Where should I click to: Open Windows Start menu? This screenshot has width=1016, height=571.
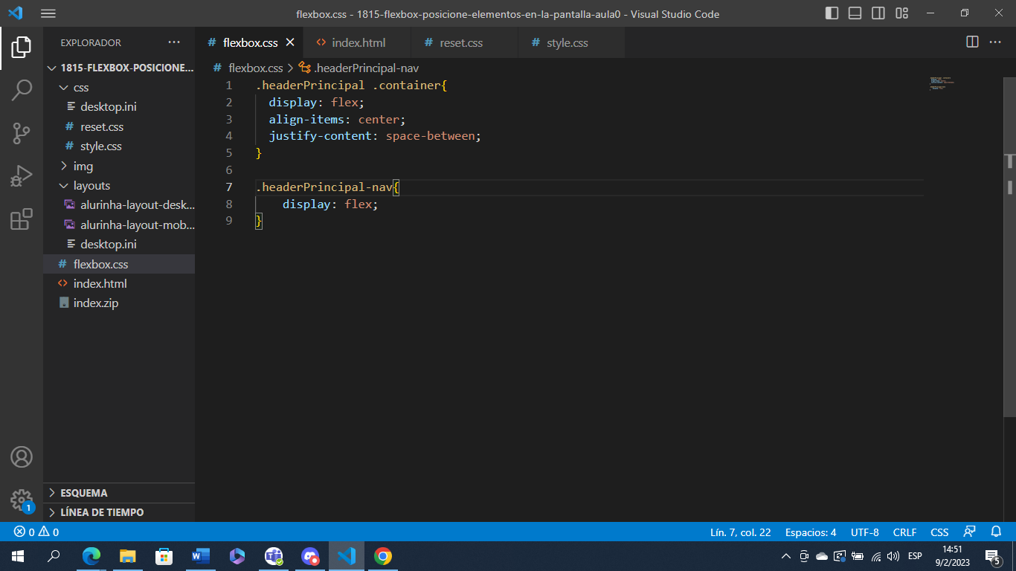18,556
